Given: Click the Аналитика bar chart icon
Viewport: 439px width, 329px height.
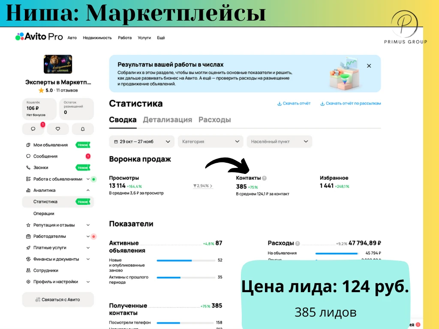Looking at the screenshot, I should (x=28, y=190).
